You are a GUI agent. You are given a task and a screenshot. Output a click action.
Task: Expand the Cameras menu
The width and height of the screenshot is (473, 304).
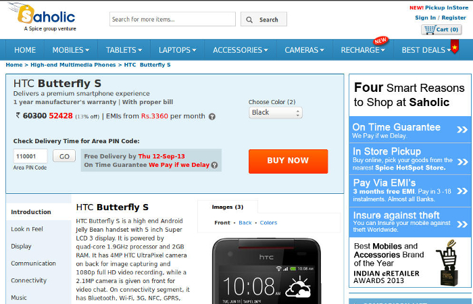(x=304, y=50)
